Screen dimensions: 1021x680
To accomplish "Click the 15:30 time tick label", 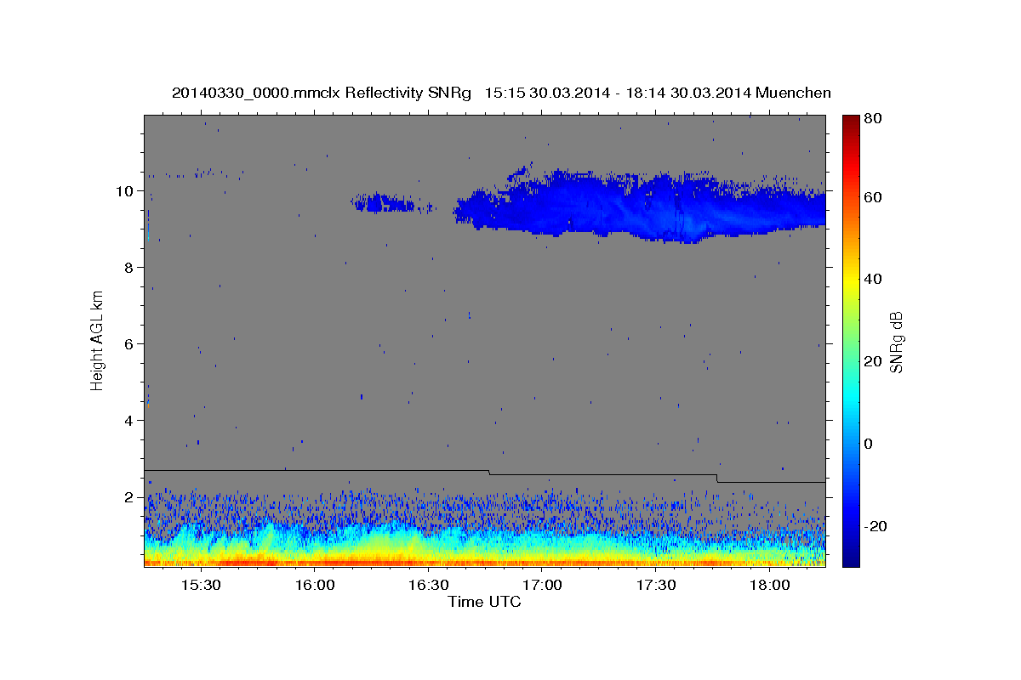I will 201,586.
